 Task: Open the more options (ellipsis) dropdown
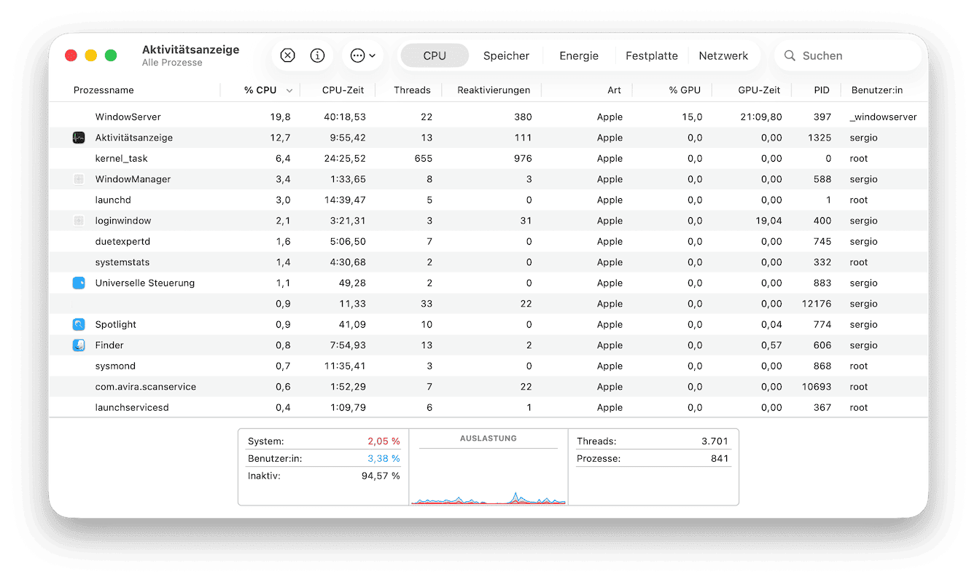tap(362, 55)
